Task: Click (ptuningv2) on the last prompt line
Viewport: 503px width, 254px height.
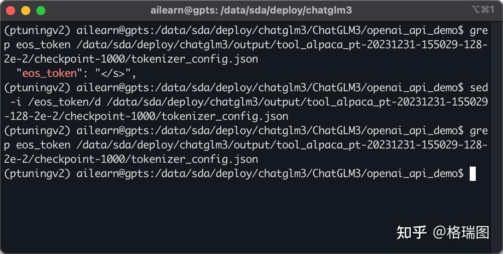Action: point(37,174)
